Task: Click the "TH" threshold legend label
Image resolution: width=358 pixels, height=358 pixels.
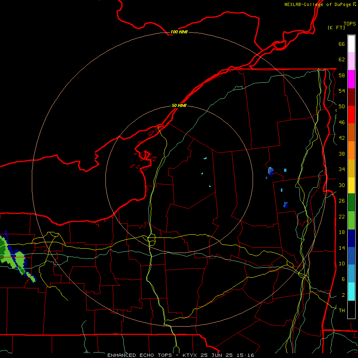Action: pyautogui.click(x=342, y=311)
